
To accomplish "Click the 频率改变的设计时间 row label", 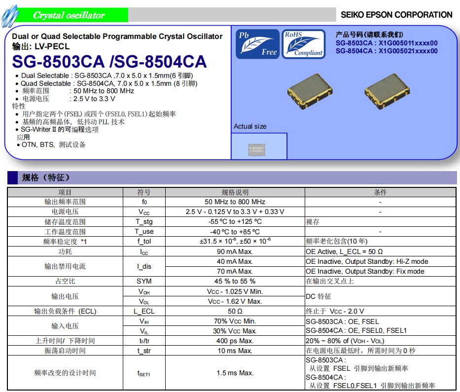I will point(65,373).
